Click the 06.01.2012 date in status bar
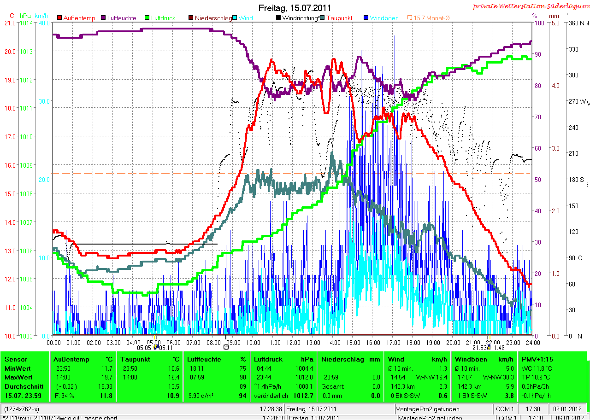Viewport: 590px width, 420px height. (569, 409)
